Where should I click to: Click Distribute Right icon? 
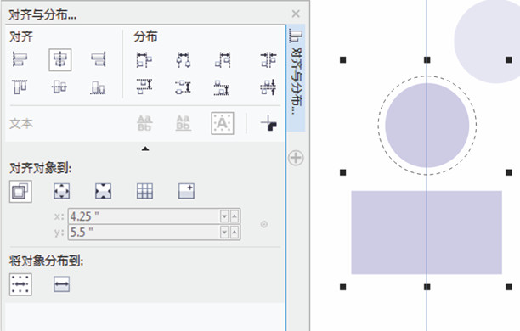pyautogui.click(x=223, y=60)
